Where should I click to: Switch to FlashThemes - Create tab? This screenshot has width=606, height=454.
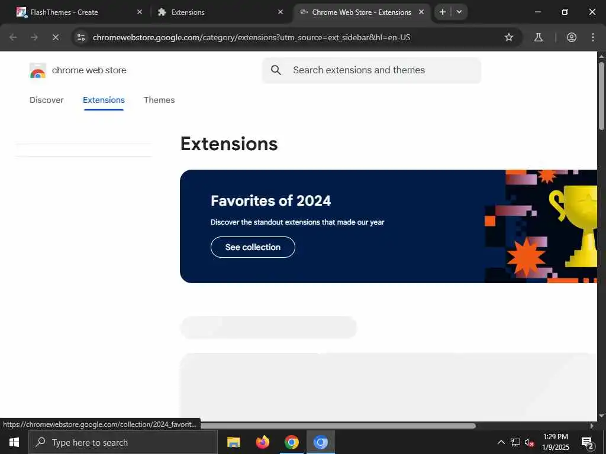tap(79, 12)
